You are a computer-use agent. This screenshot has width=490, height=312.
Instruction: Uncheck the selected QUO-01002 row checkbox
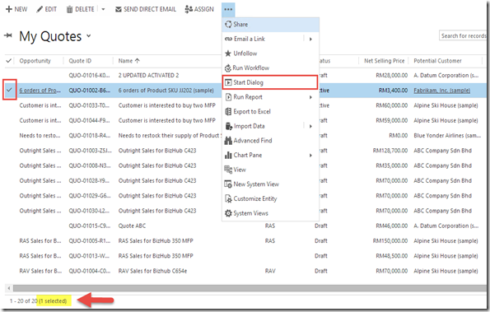[9, 91]
